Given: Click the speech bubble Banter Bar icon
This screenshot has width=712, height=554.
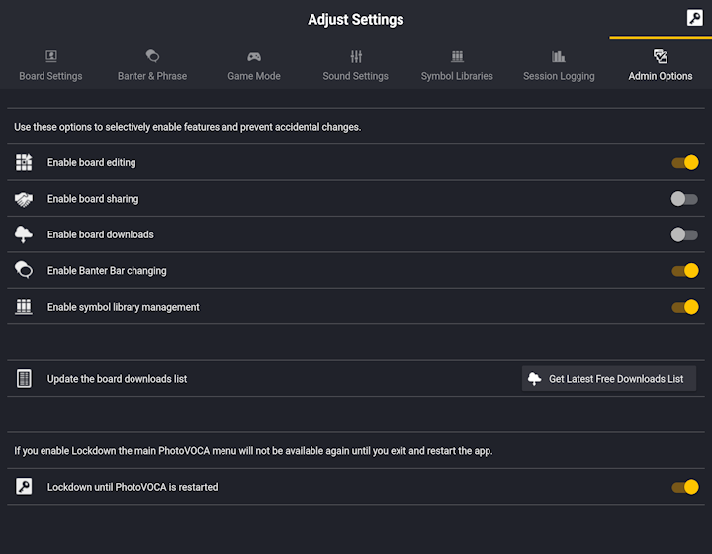Looking at the screenshot, I should (x=24, y=270).
